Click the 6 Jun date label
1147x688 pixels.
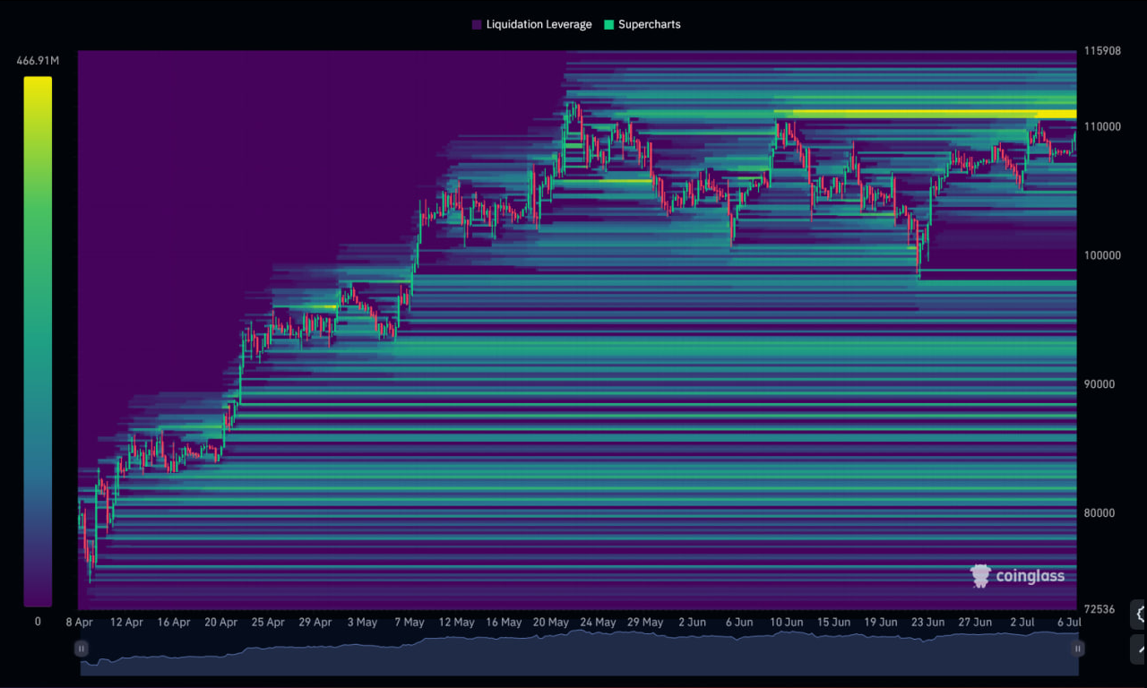[738, 622]
